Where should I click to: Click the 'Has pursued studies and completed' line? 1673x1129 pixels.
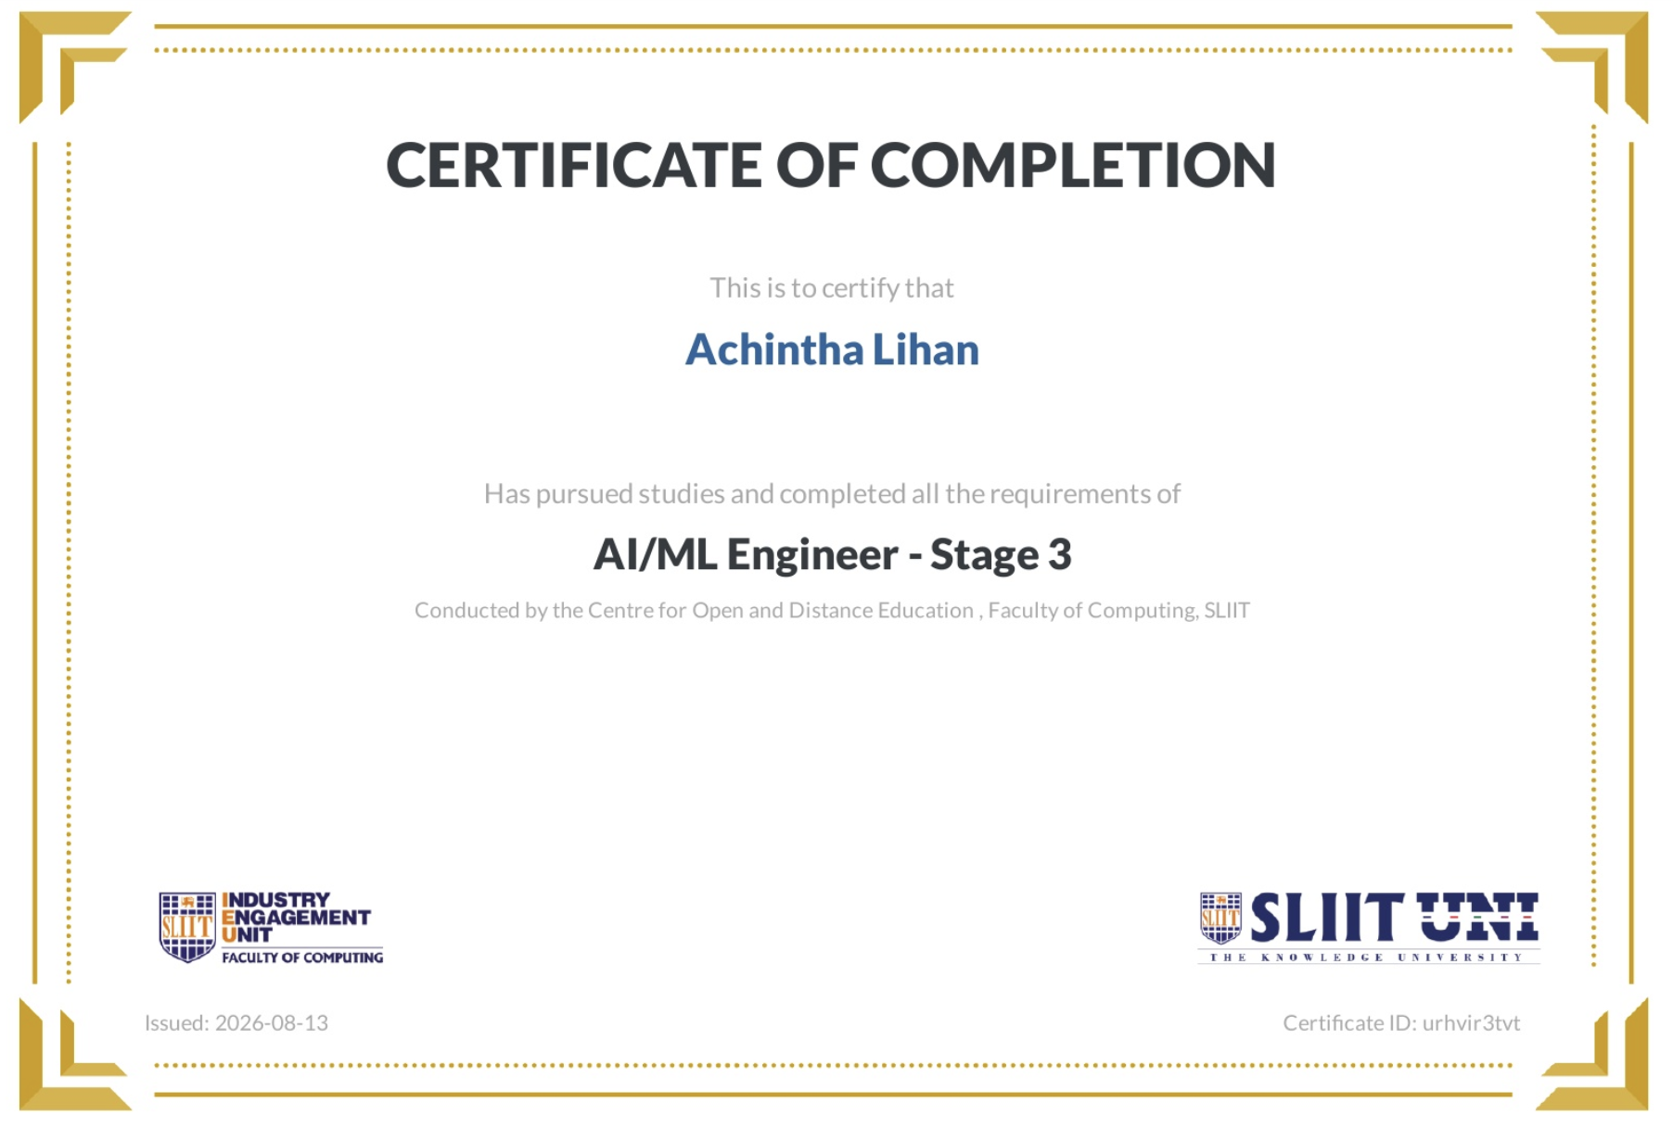(832, 494)
